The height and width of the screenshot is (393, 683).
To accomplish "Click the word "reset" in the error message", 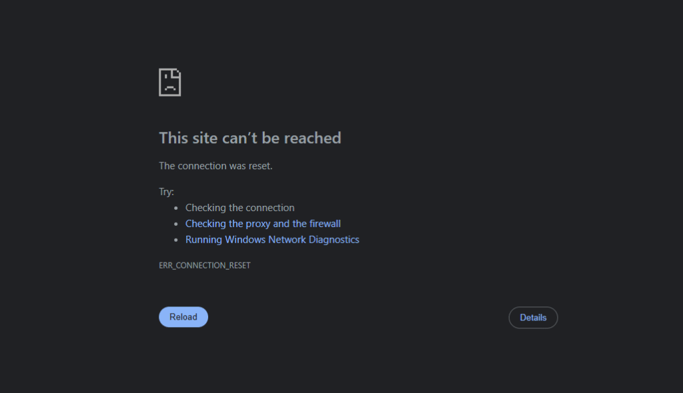I will (x=259, y=166).
